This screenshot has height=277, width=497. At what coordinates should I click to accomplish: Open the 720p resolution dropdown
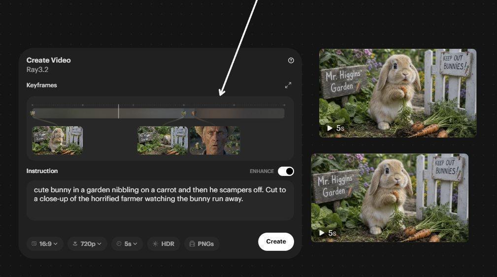[x=87, y=243]
